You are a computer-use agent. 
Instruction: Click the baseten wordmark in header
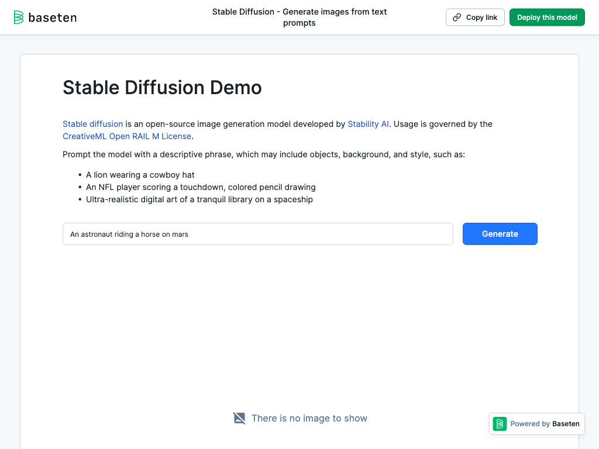53,18
